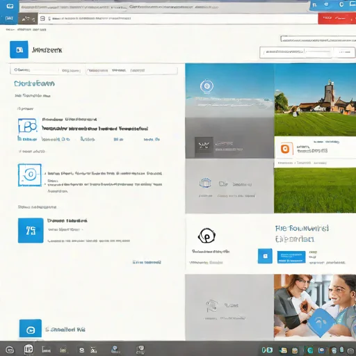This screenshot has width=356, height=356.
Task: Open the last blue link in the links row
Action: (x=152, y=139)
